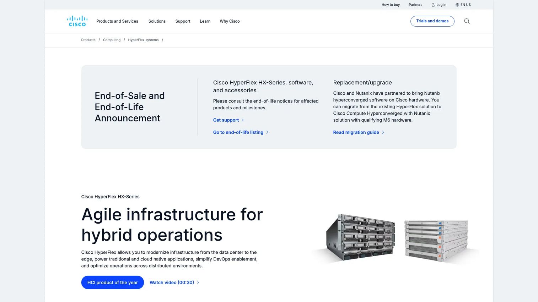Click the chevron next to Get support
Image resolution: width=538 pixels, height=302 pixels.
[243, 120]
